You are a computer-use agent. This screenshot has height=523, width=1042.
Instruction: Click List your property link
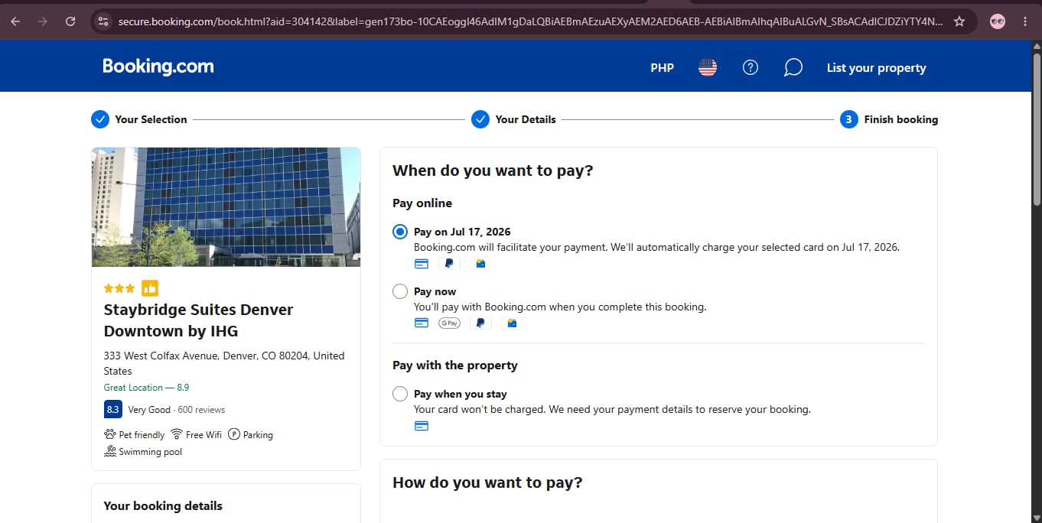876,67
